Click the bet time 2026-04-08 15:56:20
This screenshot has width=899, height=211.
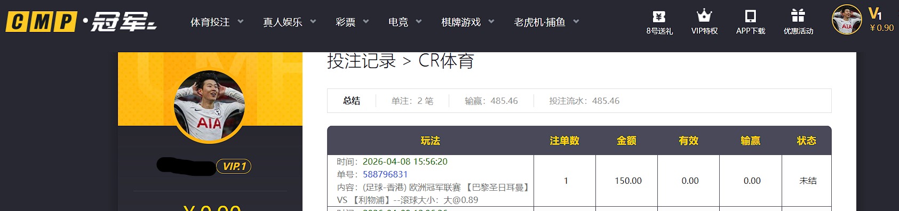point(405,161)
